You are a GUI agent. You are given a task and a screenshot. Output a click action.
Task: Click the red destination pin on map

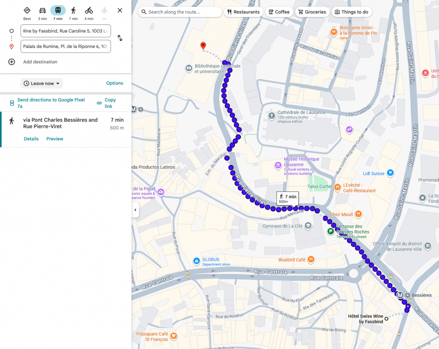point(203,46)
